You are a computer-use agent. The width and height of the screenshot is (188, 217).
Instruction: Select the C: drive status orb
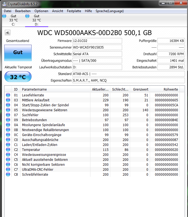pyautogui.click(x=4, y=16)
